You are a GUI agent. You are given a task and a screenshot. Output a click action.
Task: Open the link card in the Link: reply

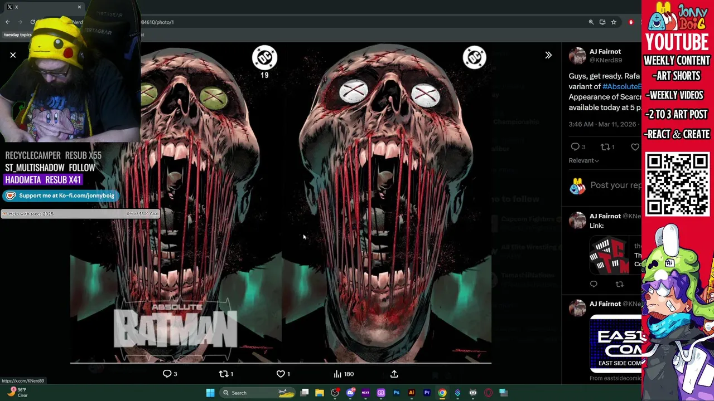(616, 255)
